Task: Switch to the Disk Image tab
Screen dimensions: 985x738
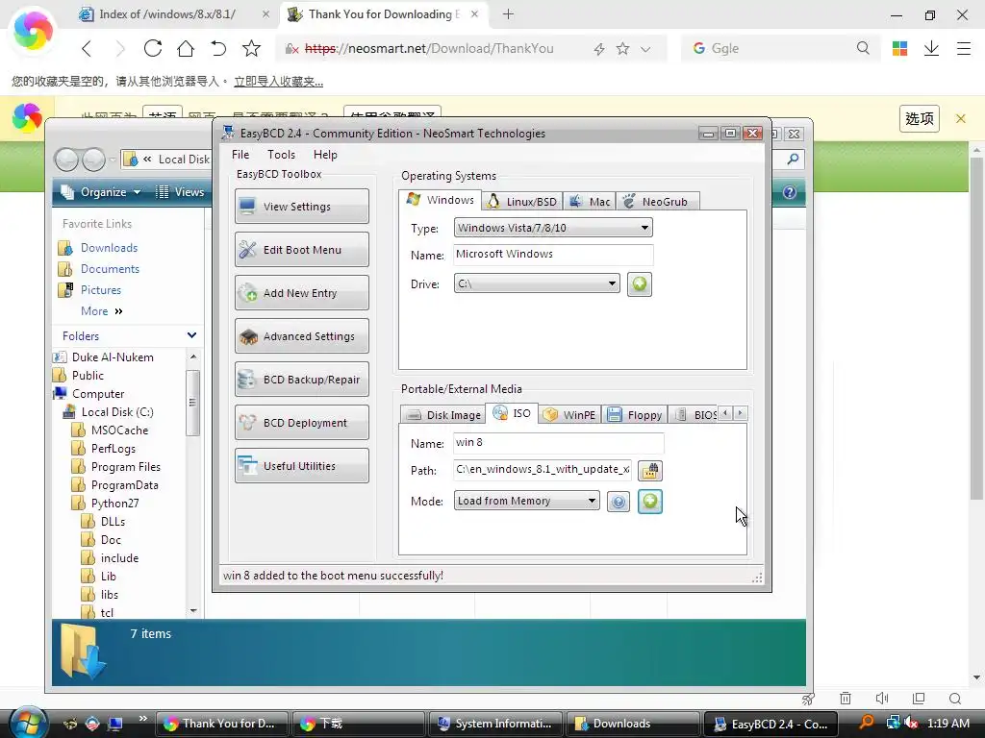Action: pyautogui.click(x=442, y=415)
